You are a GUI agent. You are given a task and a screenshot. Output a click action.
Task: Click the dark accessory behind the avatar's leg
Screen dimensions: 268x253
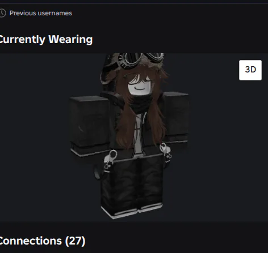pyautogui.click(x=97, y=173)
